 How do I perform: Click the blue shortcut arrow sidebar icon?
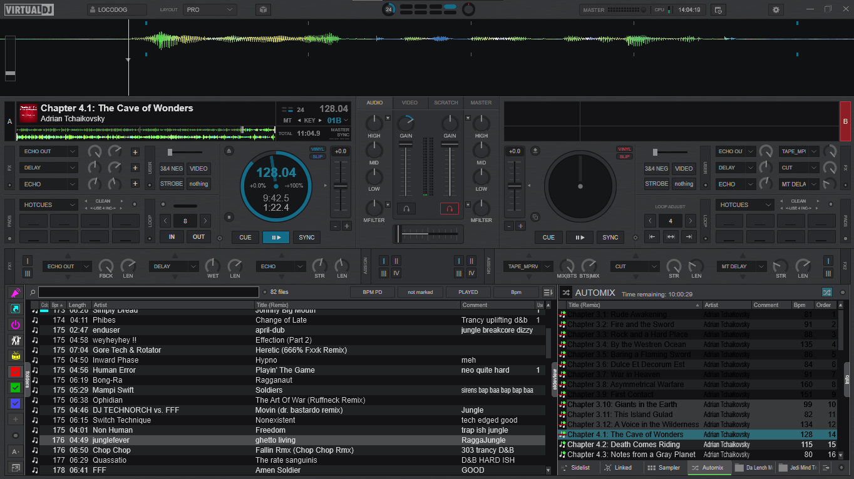[16, 308]
